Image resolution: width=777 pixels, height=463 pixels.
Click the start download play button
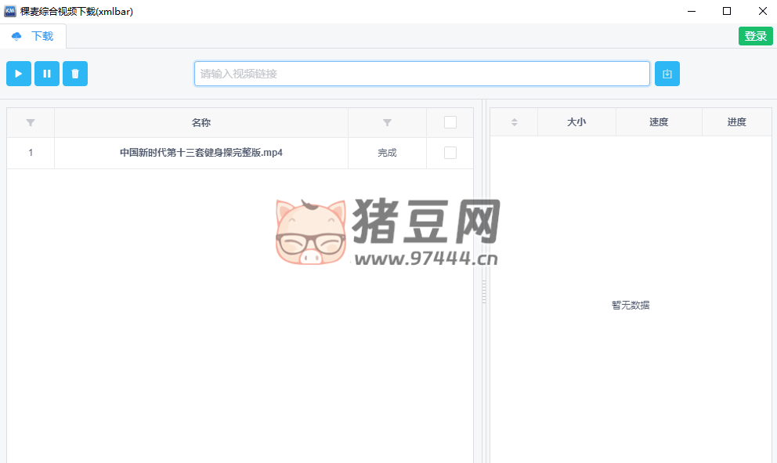pyautogui.click(x=19, y=74)
